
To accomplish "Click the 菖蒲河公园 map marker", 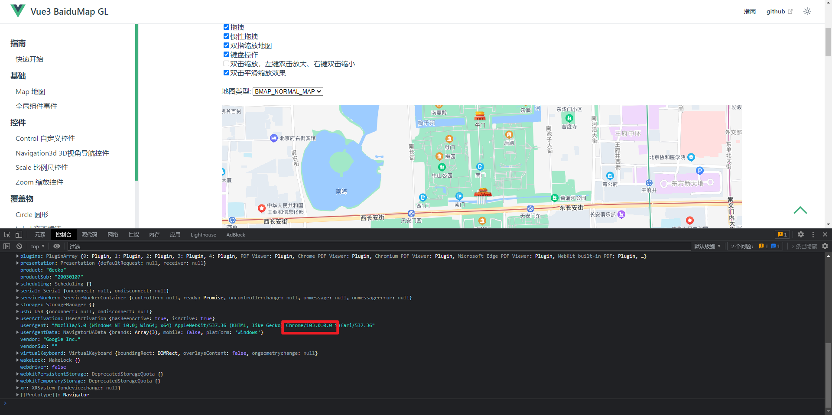I will tap(554, 198).
